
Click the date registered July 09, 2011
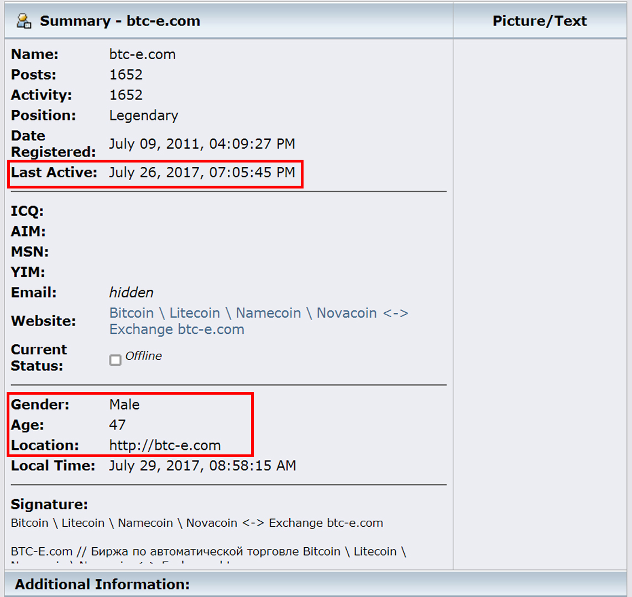click(202, 144)
